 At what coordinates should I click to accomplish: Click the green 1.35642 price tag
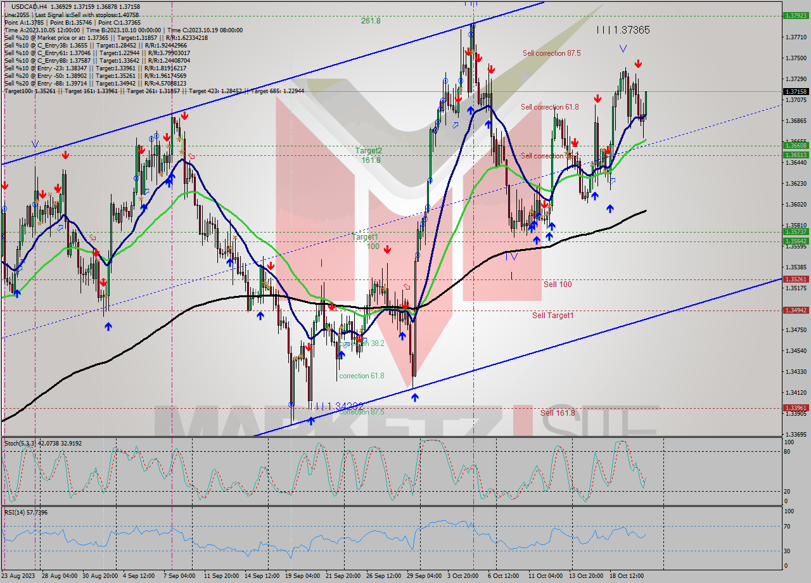(x=796, y=241)
